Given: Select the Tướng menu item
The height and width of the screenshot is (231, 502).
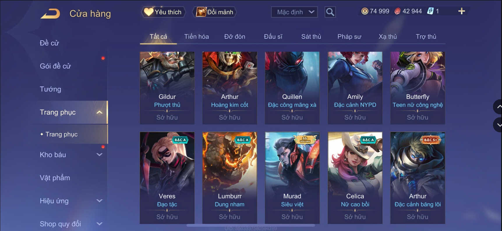Looking at the screenshot, I should 50,89.
